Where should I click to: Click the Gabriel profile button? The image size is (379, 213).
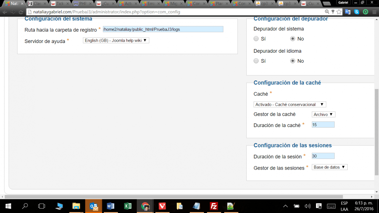(343, 3)
